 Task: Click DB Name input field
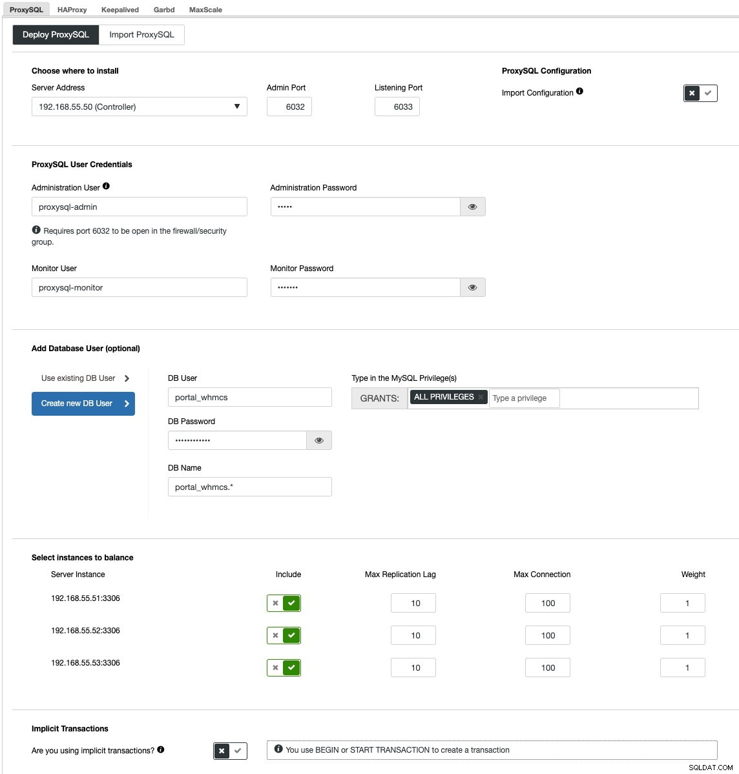coord(250,487)
